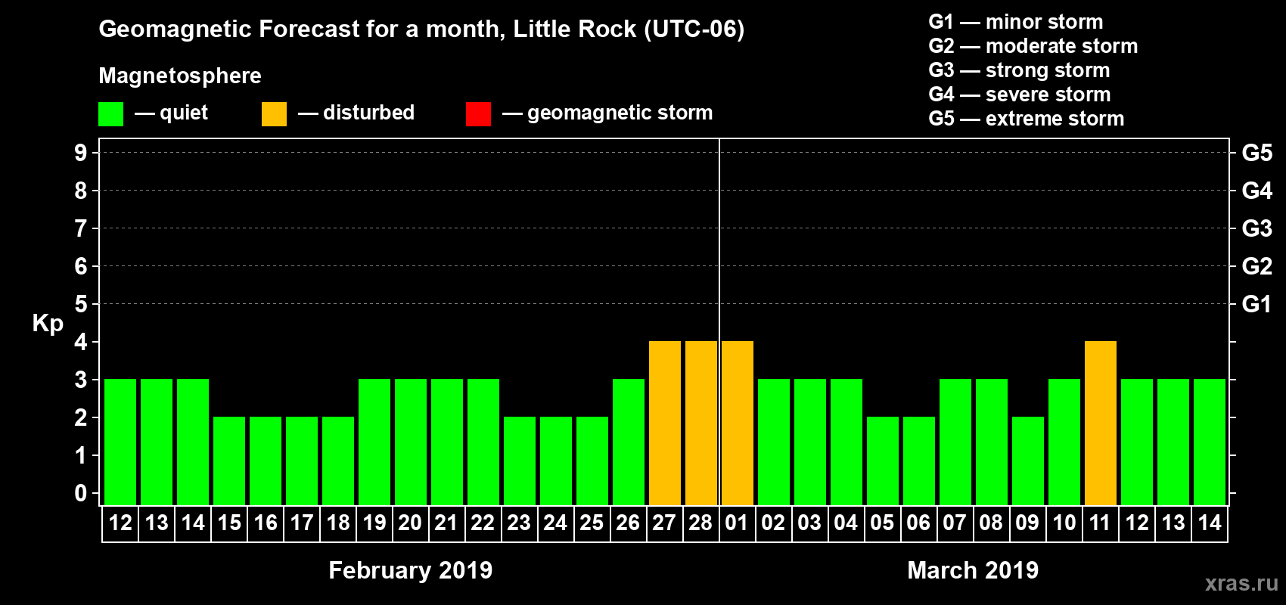Click date label 20 in February
The image size is (1286, 605).
point(410,523)
